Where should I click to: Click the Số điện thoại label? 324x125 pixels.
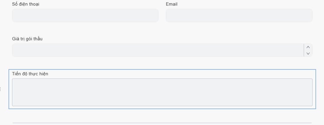point(26,4)
